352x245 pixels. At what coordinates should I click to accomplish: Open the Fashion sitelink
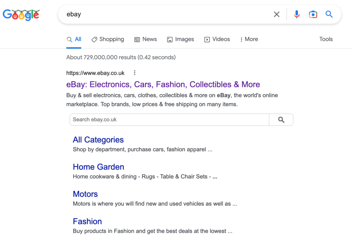point(87,221)
